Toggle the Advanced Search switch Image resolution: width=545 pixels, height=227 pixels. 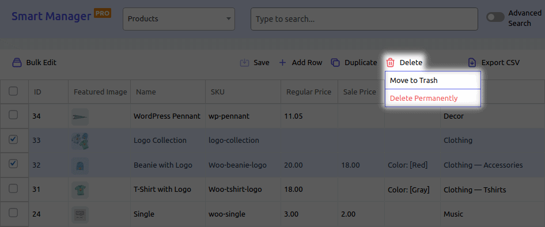[495, 17]
